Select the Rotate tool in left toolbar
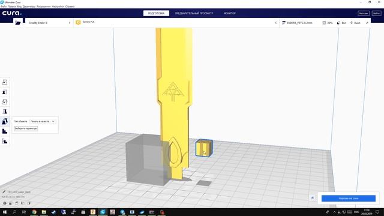 point(5,101)
